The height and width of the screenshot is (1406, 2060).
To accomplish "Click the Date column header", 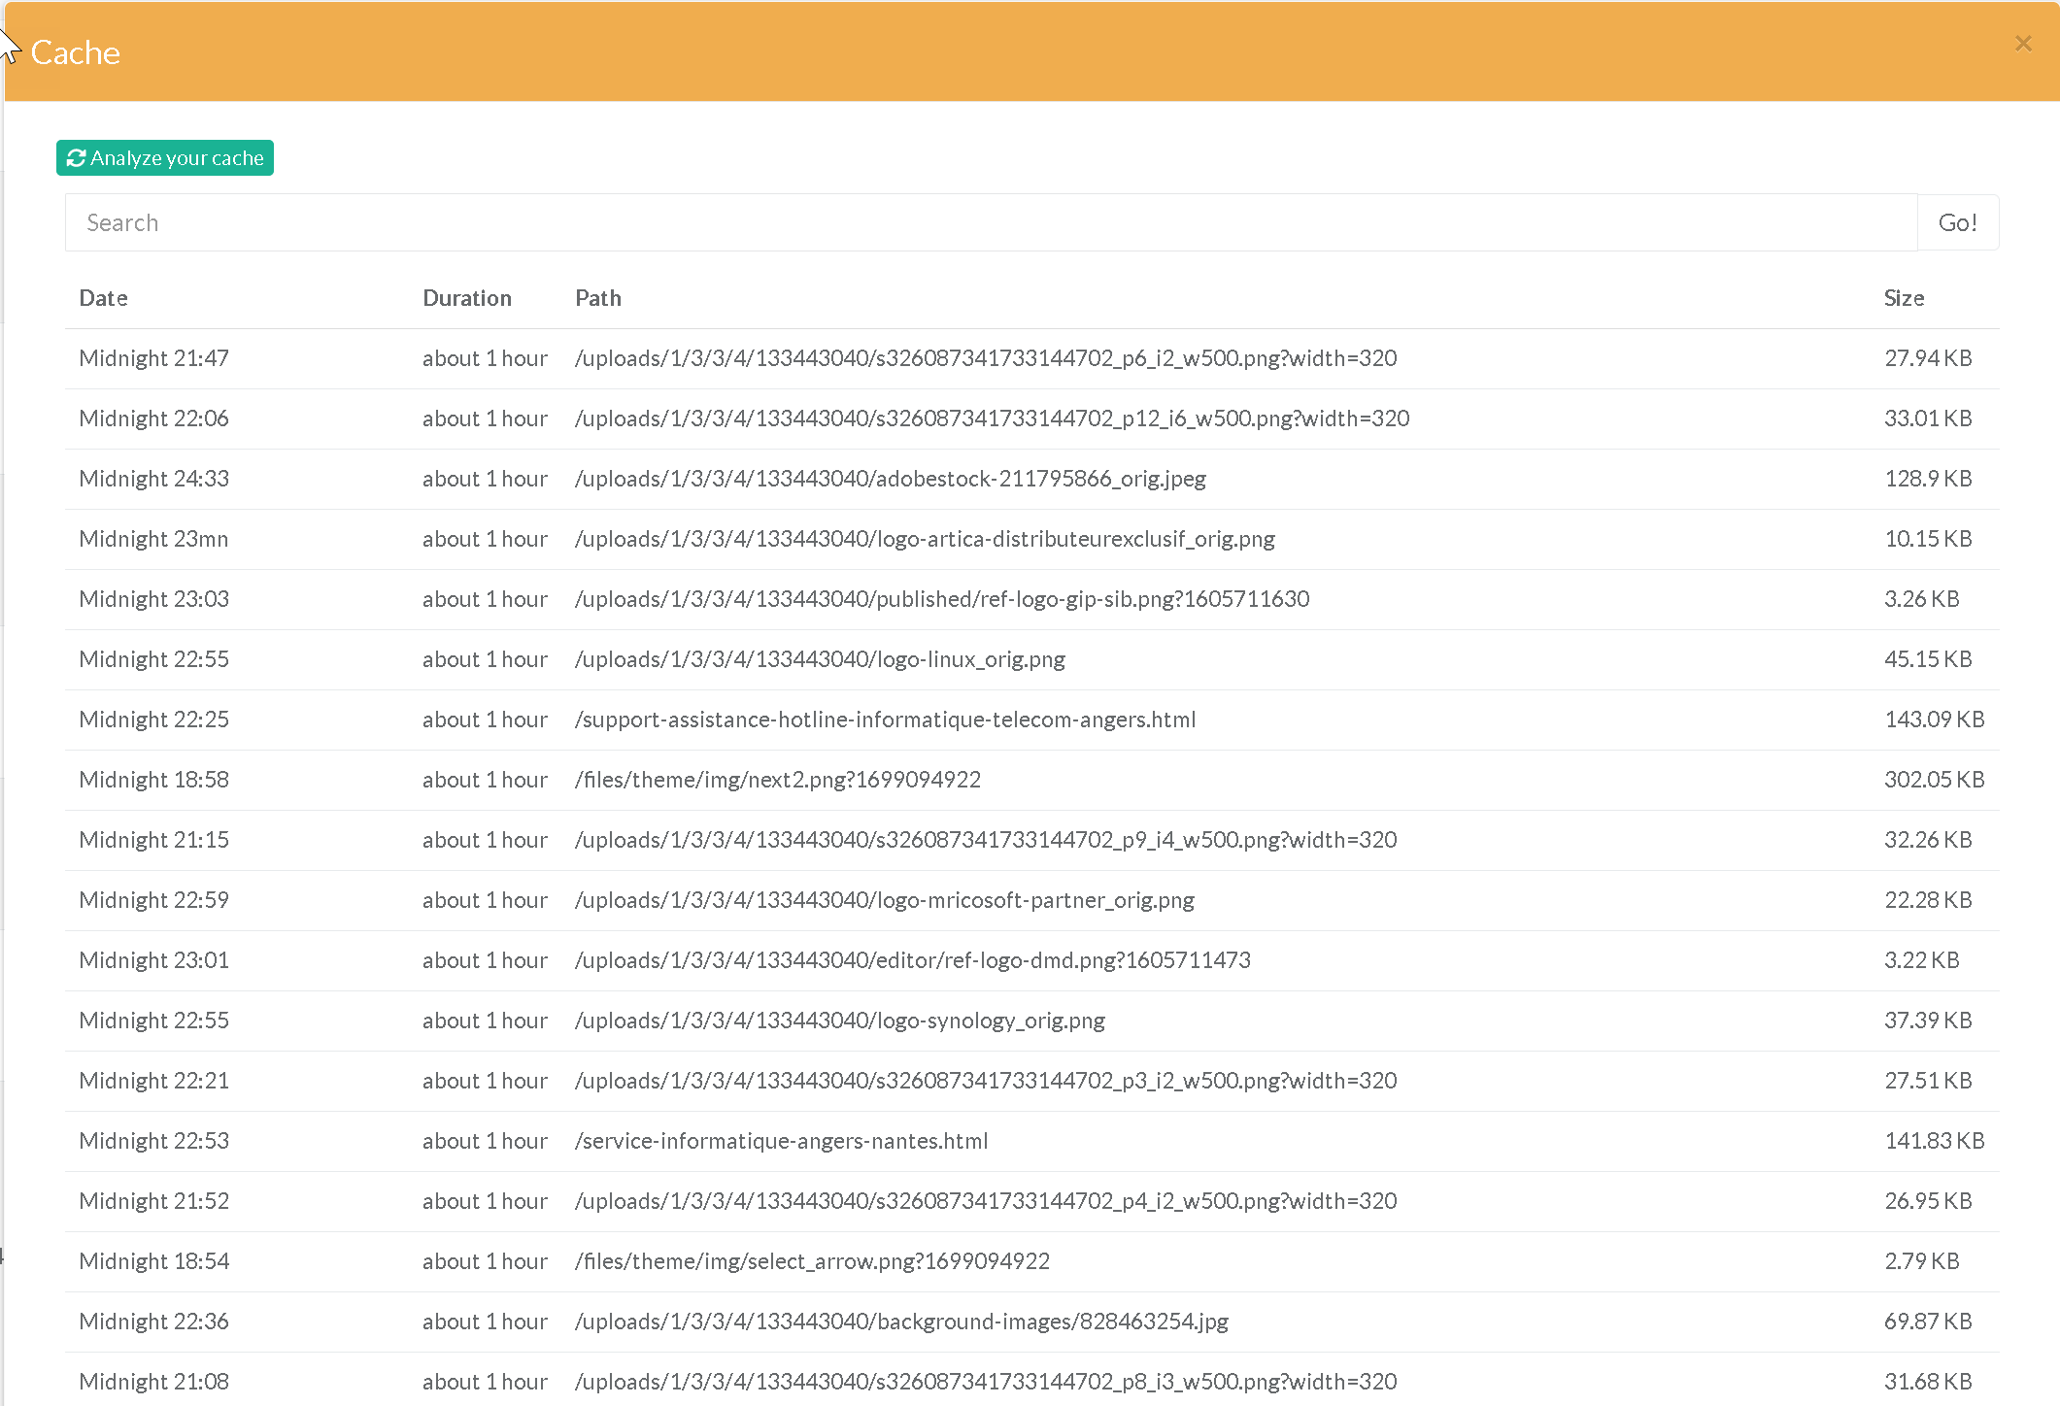I will pyautogui.click(x=103, y=298).
